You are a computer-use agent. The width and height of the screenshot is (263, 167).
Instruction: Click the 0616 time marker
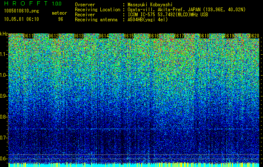point(154,36)
